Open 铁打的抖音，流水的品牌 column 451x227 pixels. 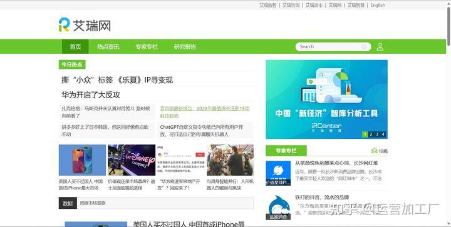click(322, 198)
